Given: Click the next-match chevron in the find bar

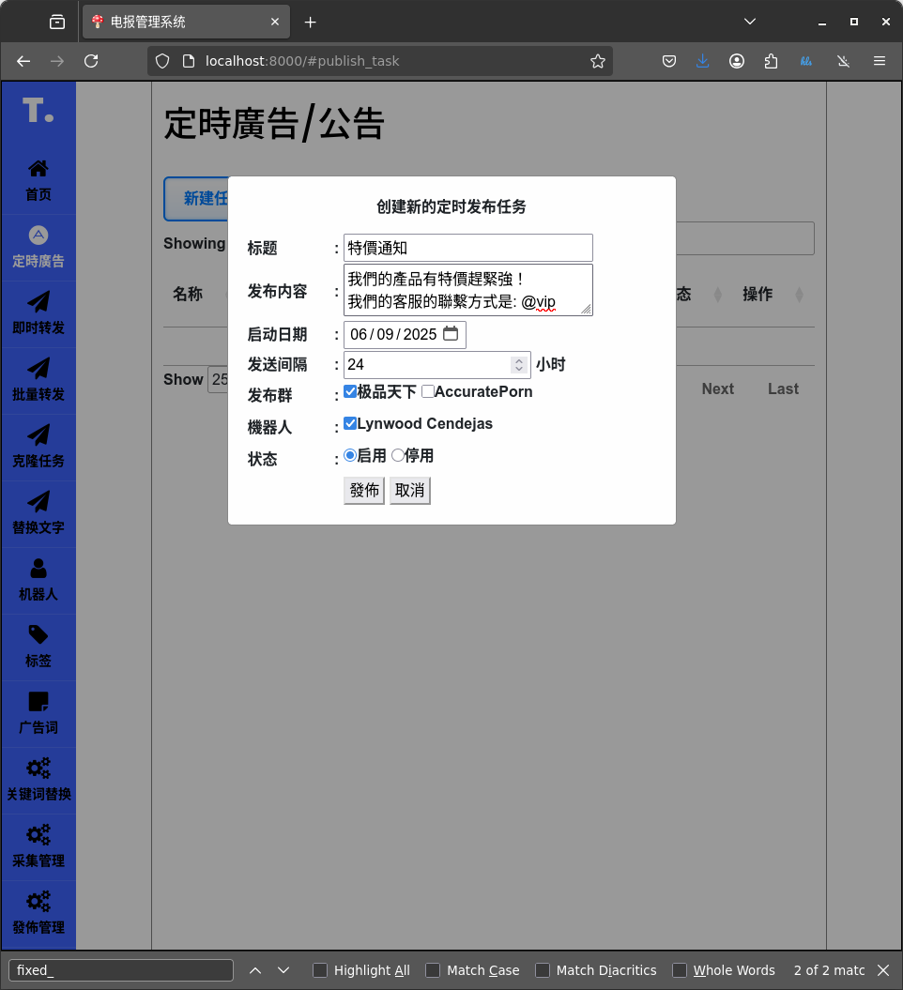Looking at the screenshot, I should coord(283,970).
